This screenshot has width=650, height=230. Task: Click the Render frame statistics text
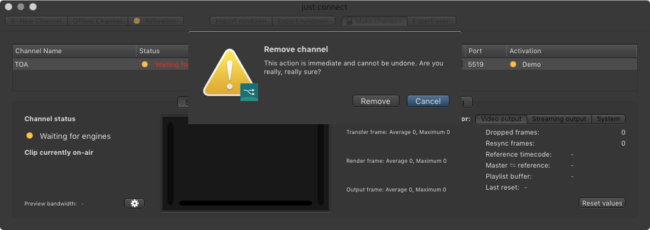396,161
